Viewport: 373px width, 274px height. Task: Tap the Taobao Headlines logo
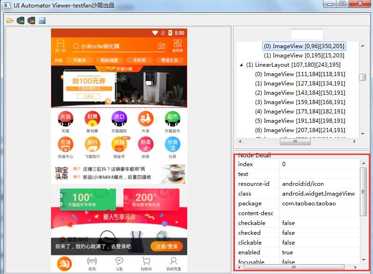pos(62,173)
